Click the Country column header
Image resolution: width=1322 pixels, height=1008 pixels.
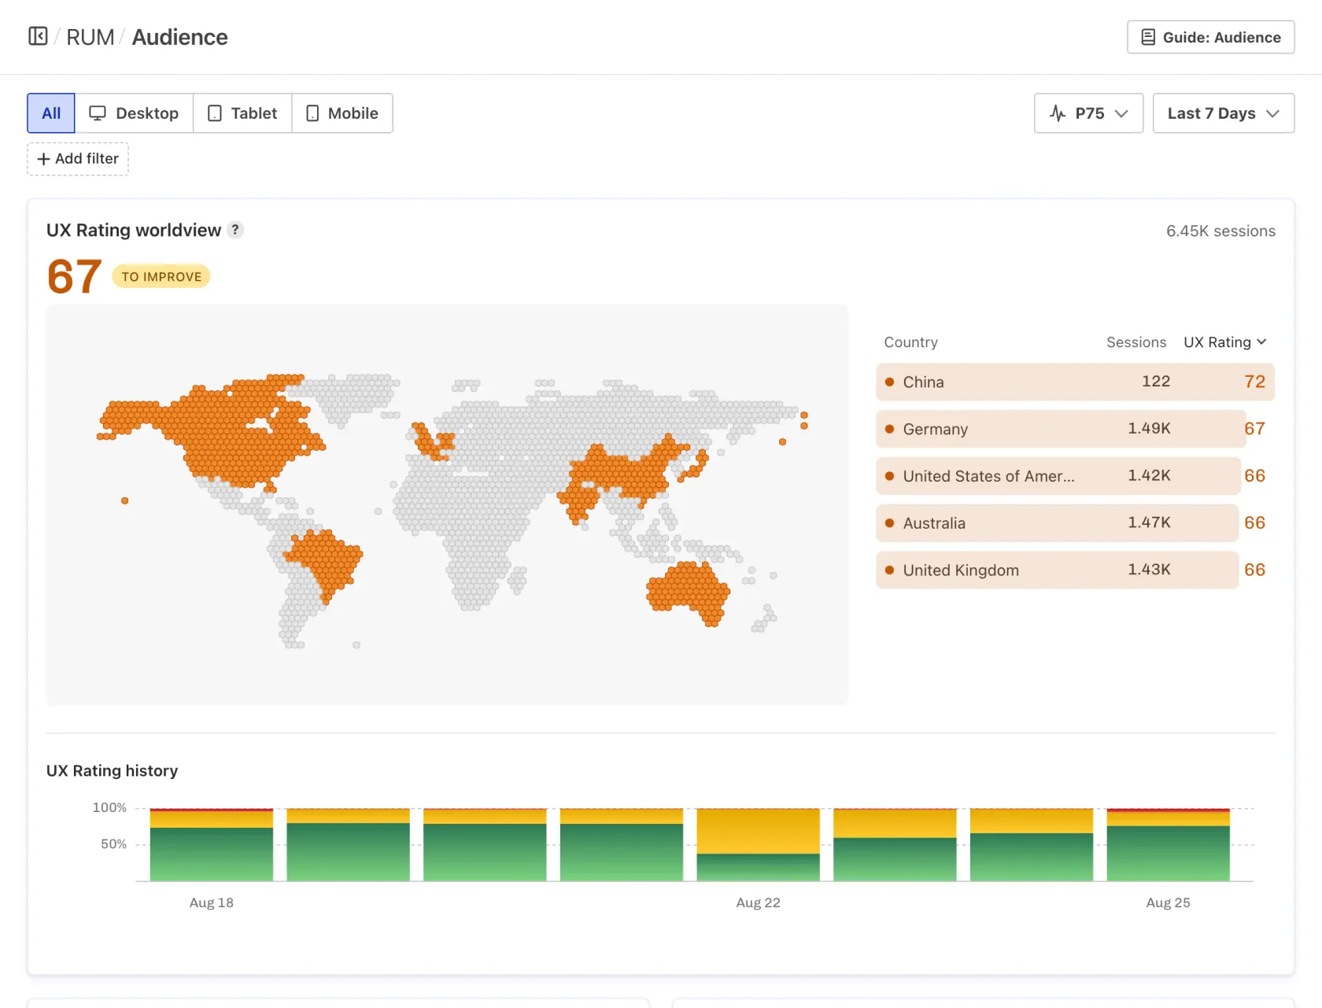(910, 342)
